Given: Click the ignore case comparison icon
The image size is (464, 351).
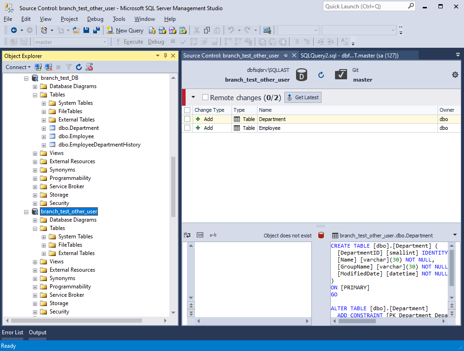Looking at the screenshot, I should 187,235.
